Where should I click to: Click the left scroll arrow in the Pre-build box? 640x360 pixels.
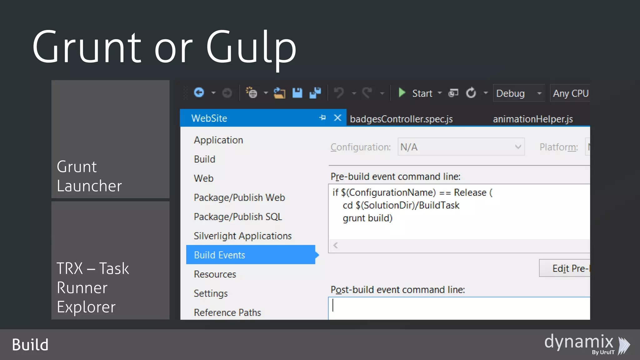[x=336, y=245]
